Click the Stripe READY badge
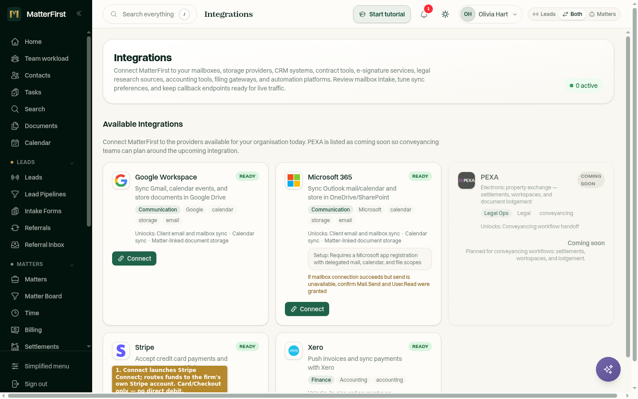 pos(247,346)
